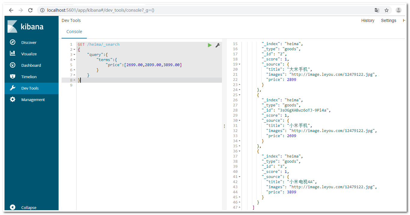The height and width of the screenshot is (215, 410).
Task: Bookmark page with the star icon
Action: (x=387, y=10)
